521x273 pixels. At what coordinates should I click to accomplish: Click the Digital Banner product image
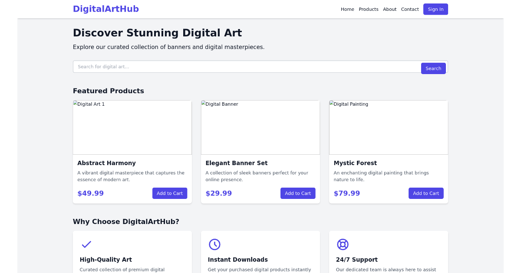pyautogui.click(x=260, y=127)
